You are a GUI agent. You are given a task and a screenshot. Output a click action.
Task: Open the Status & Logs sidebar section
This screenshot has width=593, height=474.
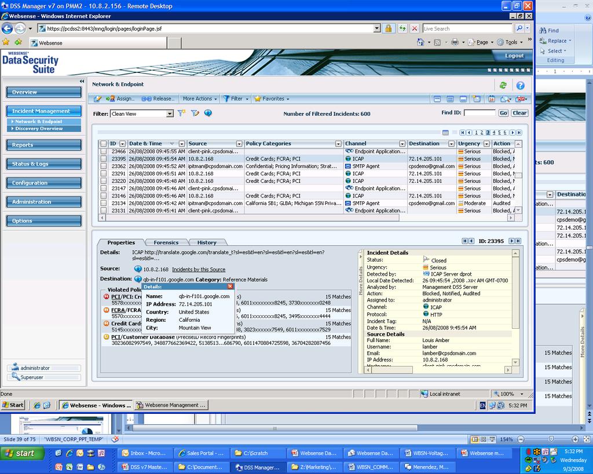44,164
